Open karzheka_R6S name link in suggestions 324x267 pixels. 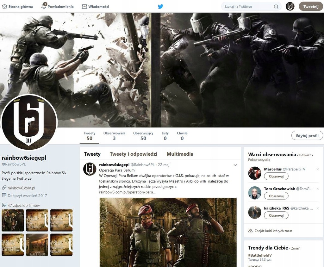(x=277, y=208)
